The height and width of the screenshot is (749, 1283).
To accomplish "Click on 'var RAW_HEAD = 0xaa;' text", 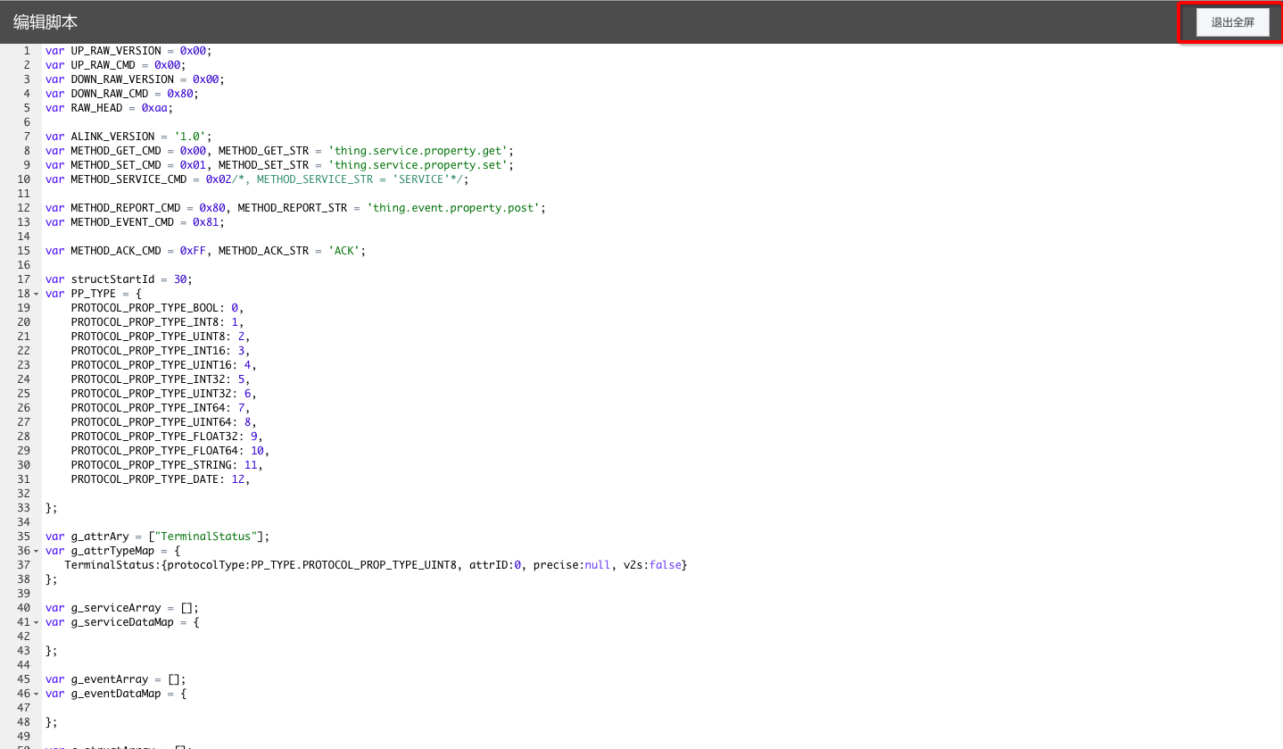I will 110,108.
